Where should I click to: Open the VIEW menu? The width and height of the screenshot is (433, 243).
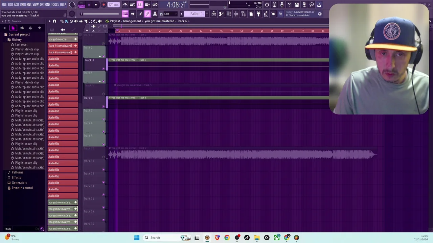pyautogui.click(x=36, y=4)
